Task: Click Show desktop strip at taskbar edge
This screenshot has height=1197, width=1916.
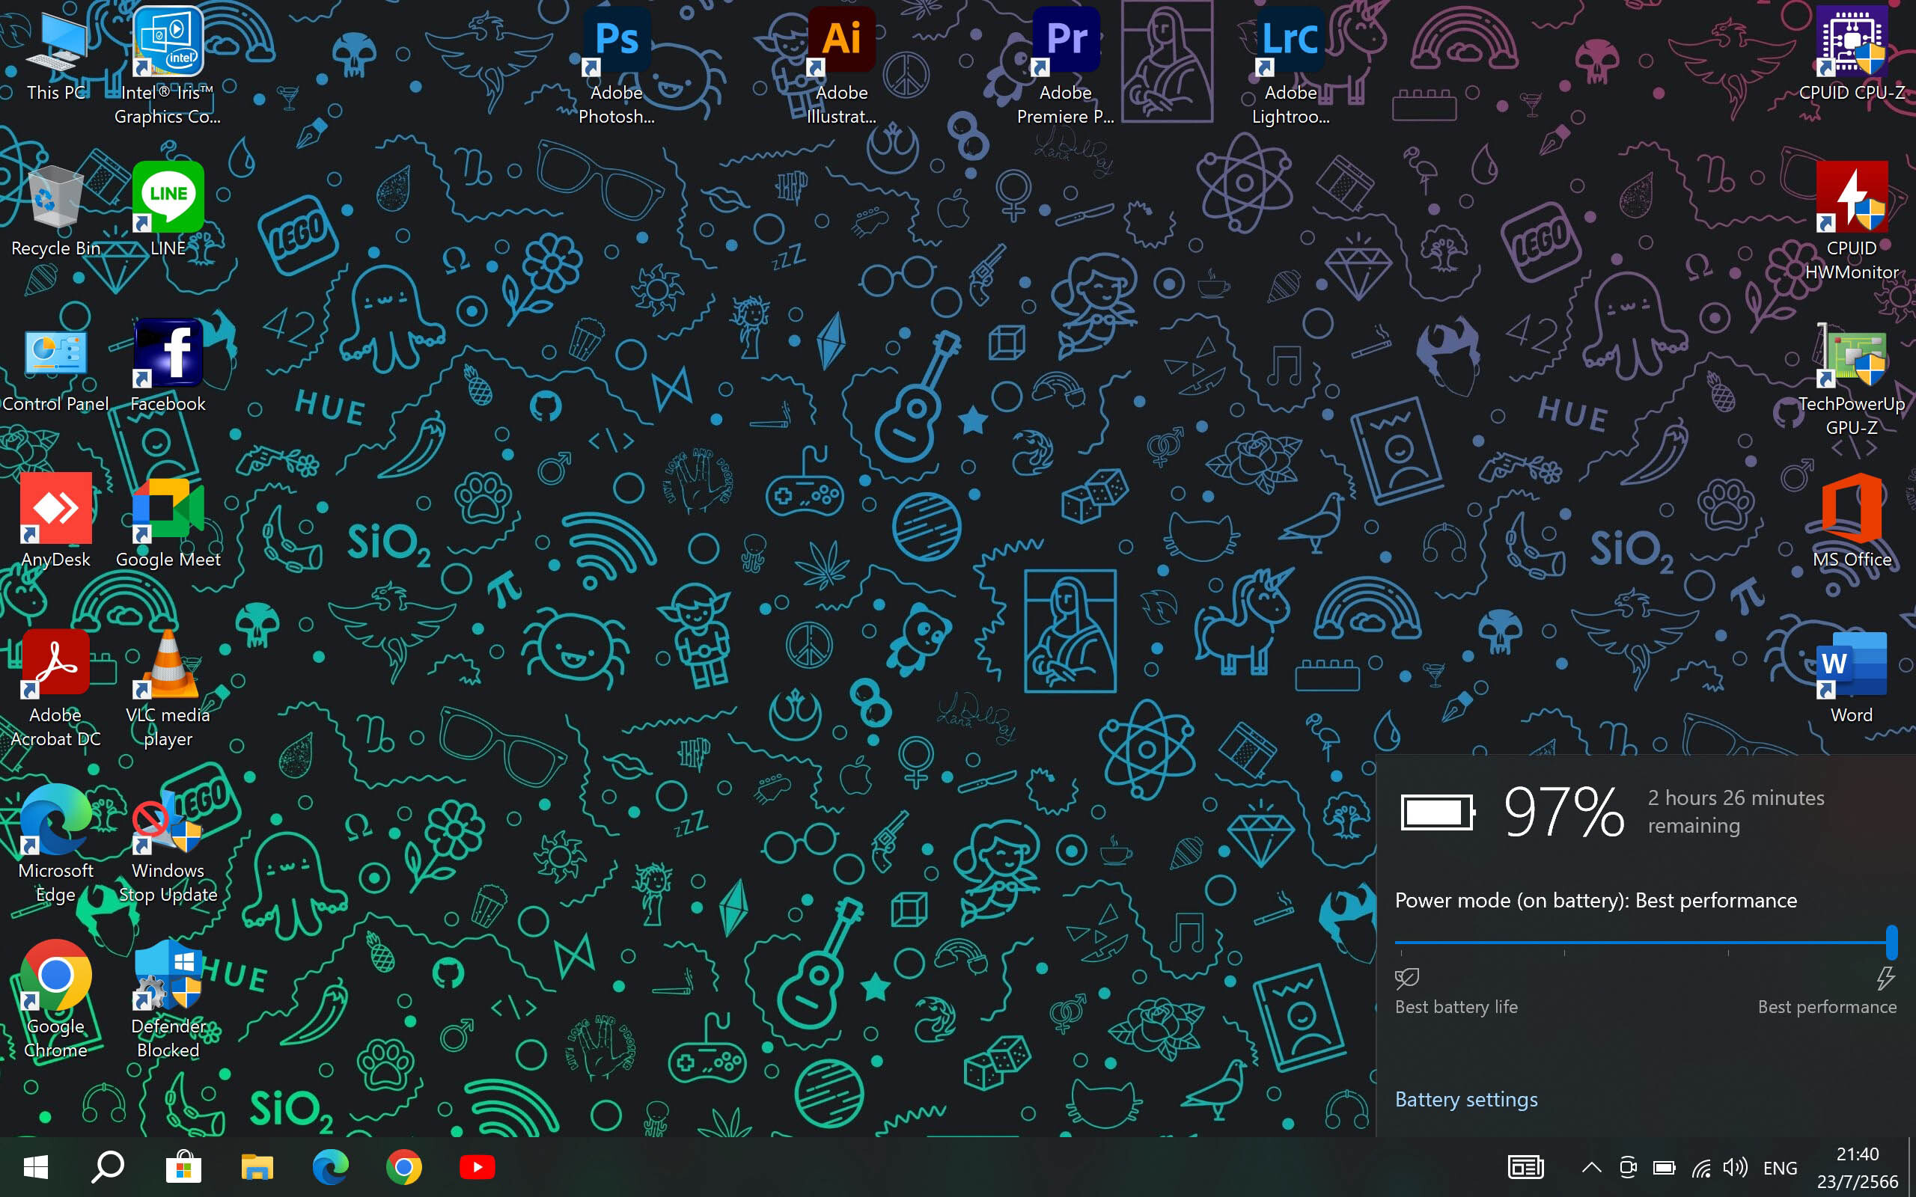Action: (x=1912, y=1168)
